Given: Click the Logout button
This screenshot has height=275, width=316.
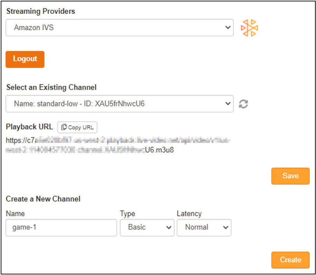Looking at the screenshot, I should tap(25, 59).
